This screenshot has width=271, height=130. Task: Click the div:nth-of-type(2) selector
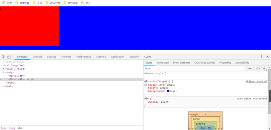(158, 81)
